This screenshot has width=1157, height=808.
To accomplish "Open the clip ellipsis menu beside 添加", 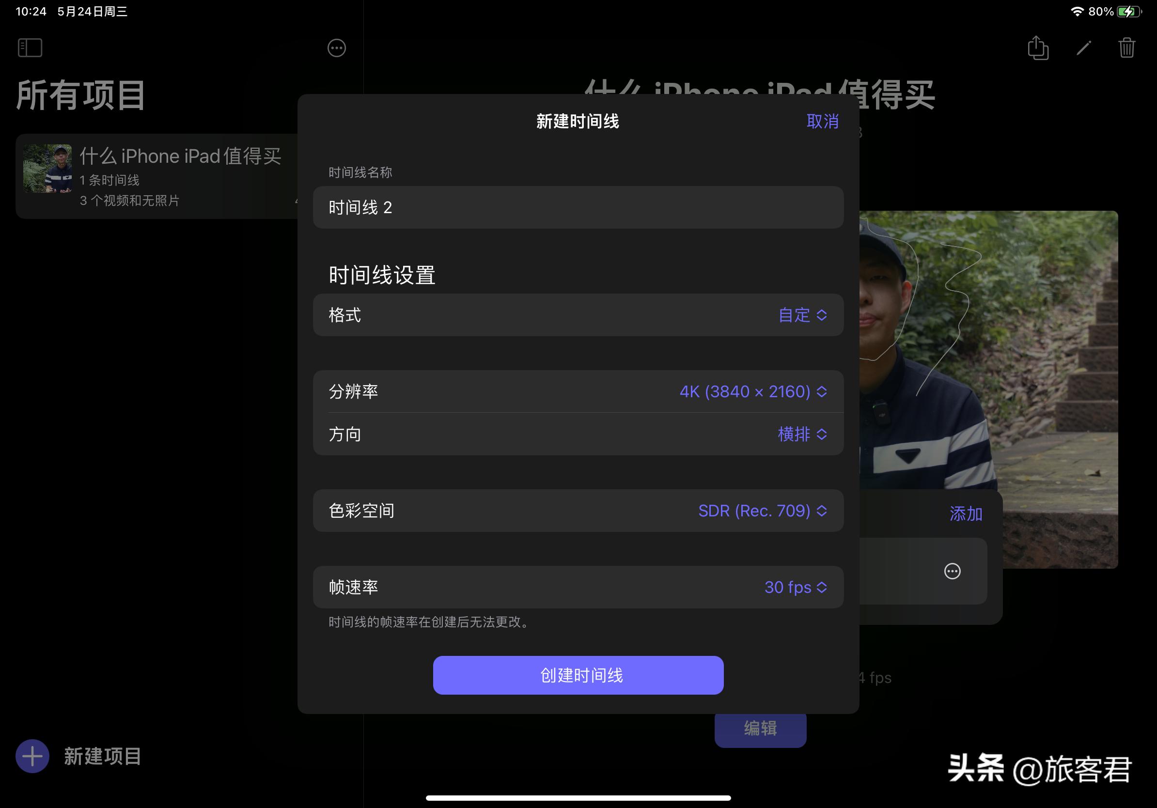I will 952,571.
